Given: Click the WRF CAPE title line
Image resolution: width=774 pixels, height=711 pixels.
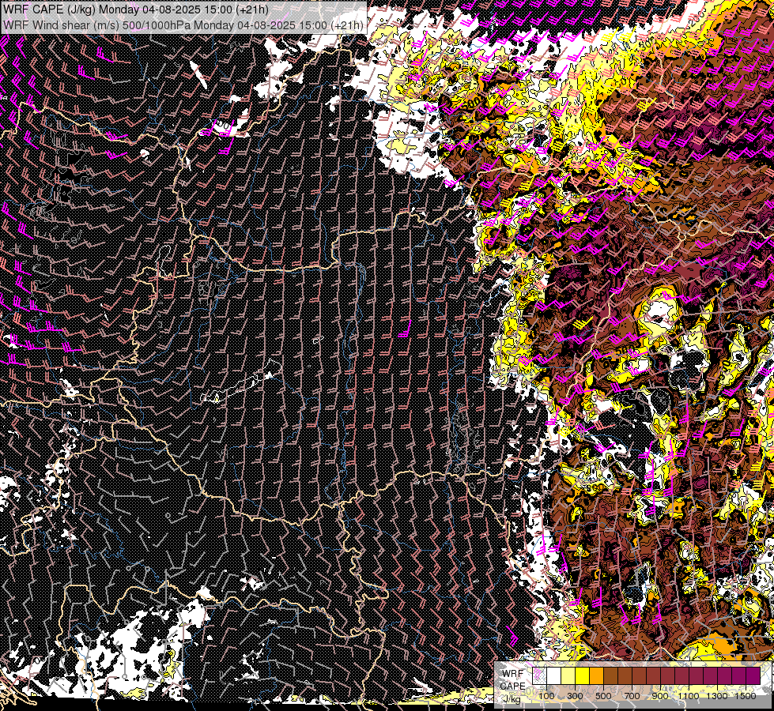Looking at the screenshot, I should click(136, 9).
